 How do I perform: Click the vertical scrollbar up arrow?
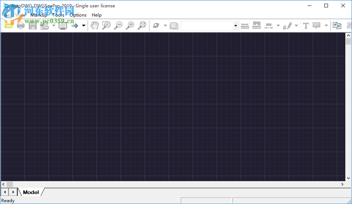click(348, 35)
